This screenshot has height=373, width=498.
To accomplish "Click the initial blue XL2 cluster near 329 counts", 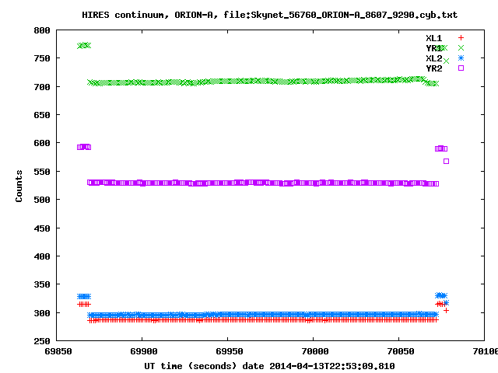I will 84,296.
